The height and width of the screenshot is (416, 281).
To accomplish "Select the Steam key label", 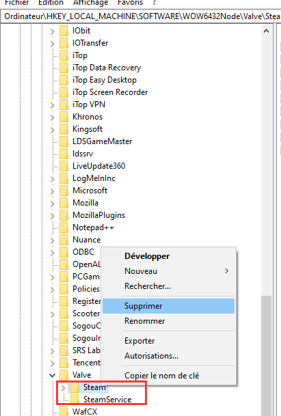I will pyautogui.click(x=94, y=387).
